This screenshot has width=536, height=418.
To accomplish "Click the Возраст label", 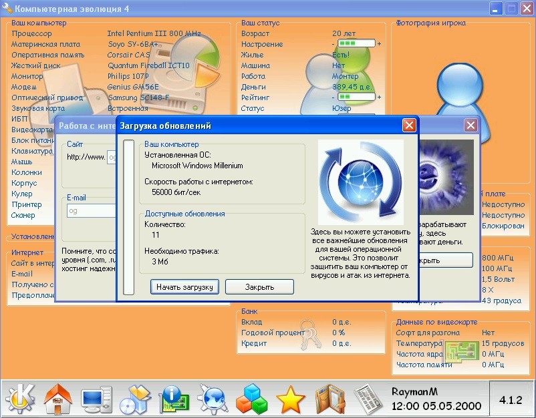I will point(255,33).
